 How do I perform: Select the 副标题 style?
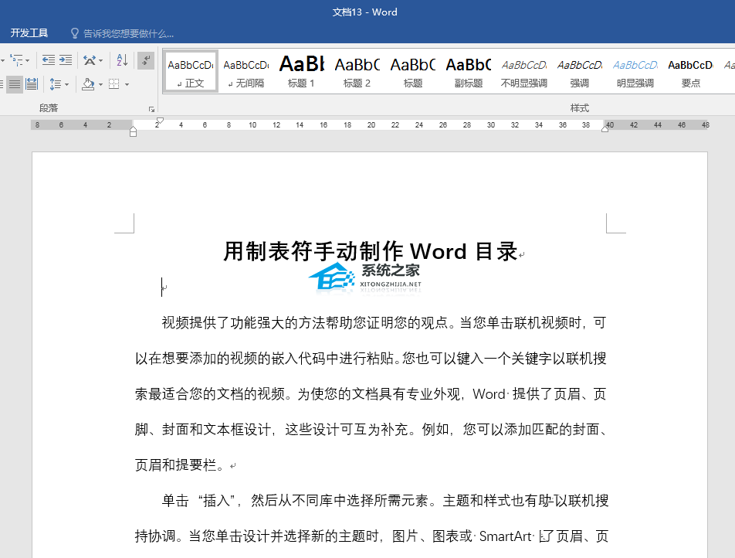[x=468, y=71]
